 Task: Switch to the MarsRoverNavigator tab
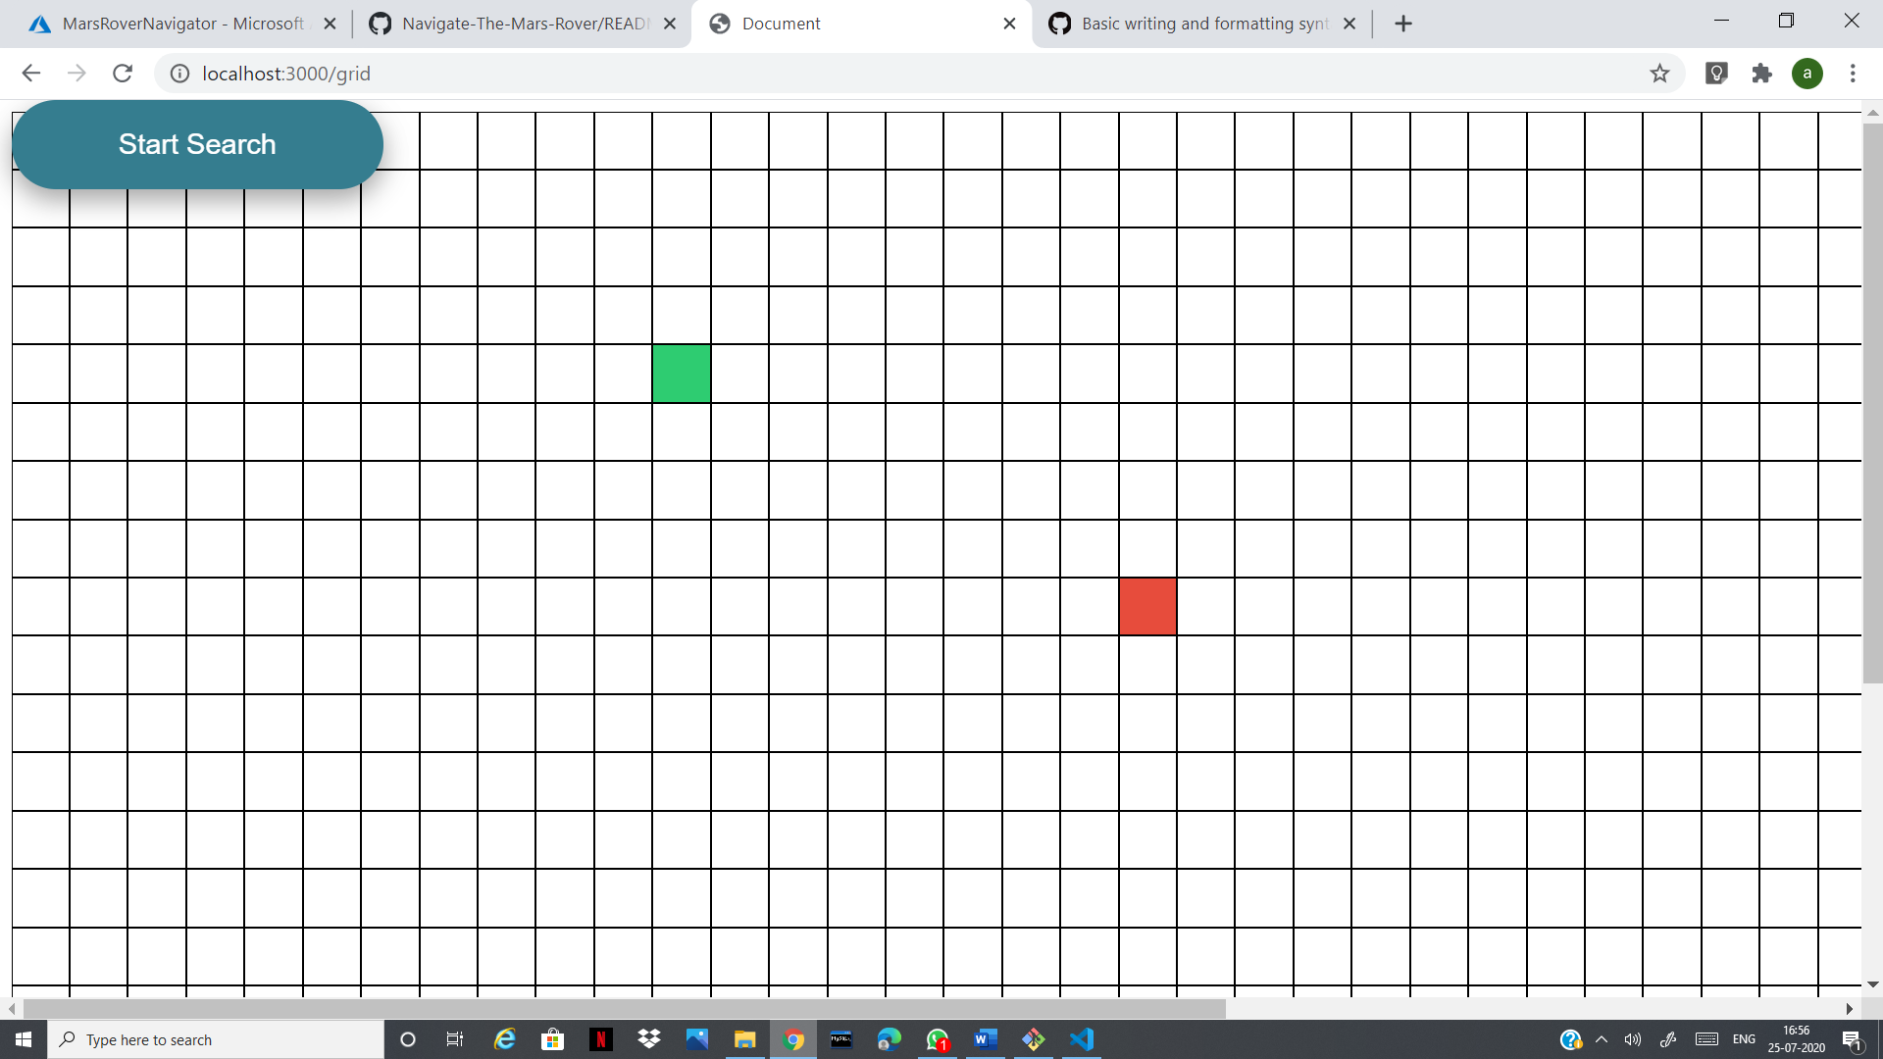(x=177, y=24)
